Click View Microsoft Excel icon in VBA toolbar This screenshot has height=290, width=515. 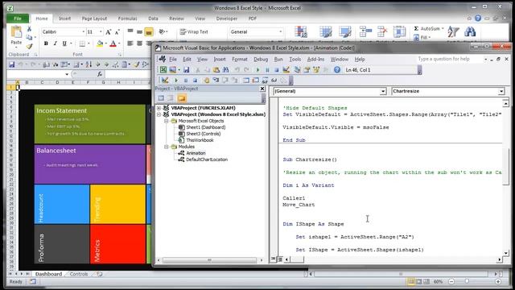(x=163, y=70)
